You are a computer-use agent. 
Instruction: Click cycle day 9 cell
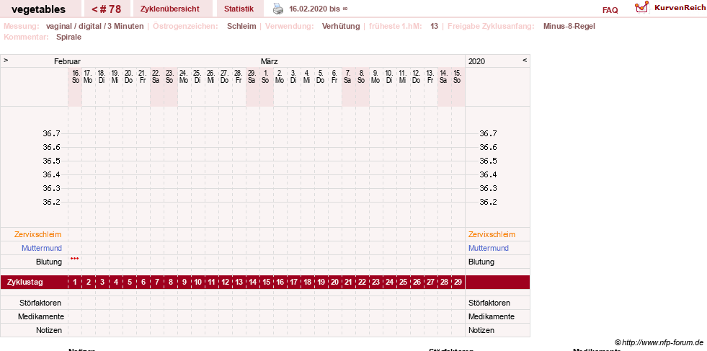[x=184, y=283]
